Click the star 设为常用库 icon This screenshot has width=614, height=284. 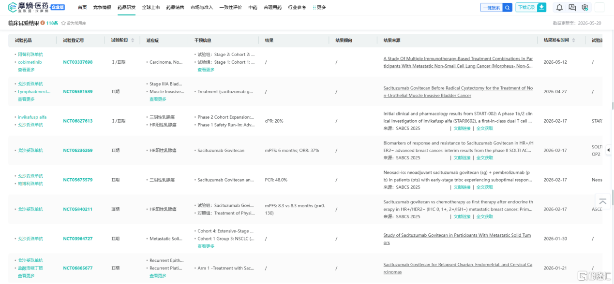[63, 23]
